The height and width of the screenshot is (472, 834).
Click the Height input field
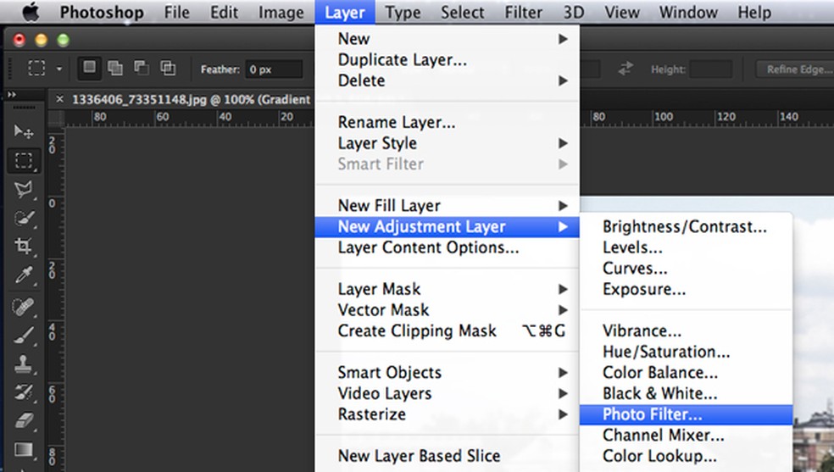[711, 69]
